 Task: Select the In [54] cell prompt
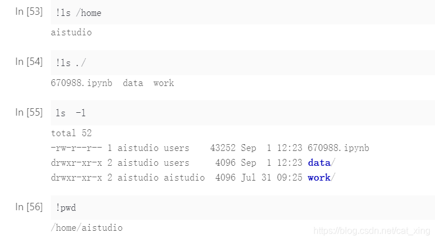point(29,62)
